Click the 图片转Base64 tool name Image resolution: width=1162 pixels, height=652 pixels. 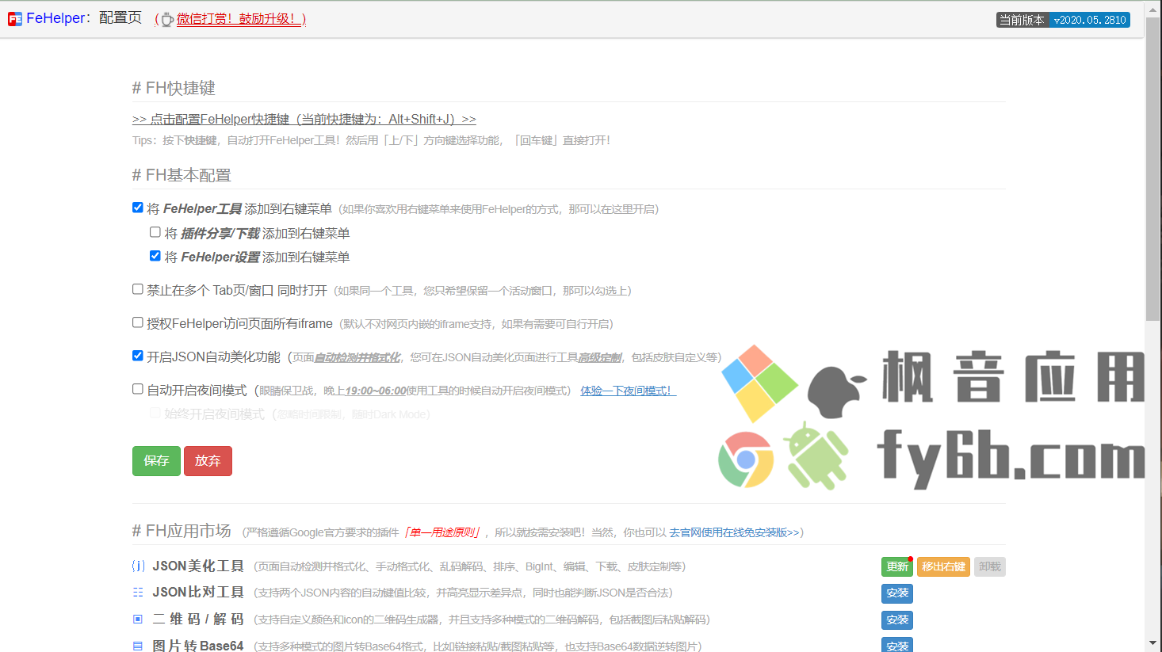point(198,646)
